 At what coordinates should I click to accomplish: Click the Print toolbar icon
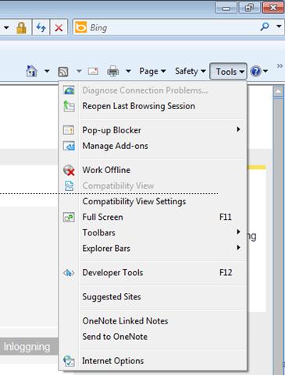tap(112, 71)
